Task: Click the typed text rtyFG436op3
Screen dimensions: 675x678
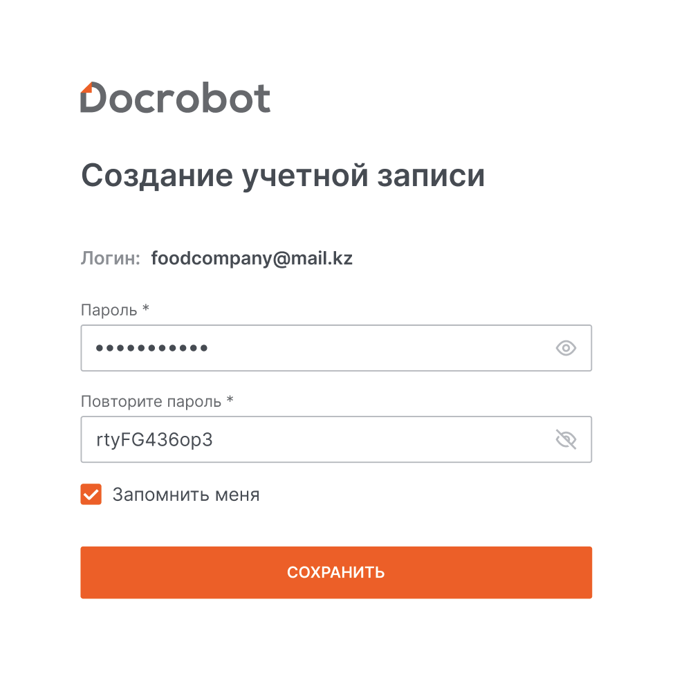Action: (x=154, y=439)
